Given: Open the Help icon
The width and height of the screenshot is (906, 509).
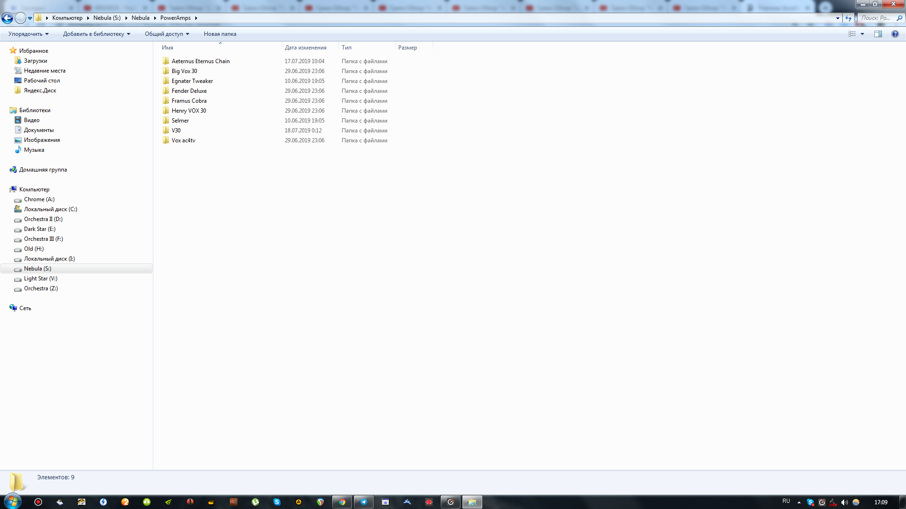Looking at the screenshot, I should tap(895, 34).
